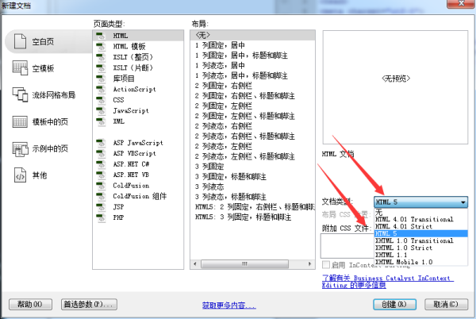
Task: Select layout '3 列固定，标题和脚注'
Action: coord(252,176)
